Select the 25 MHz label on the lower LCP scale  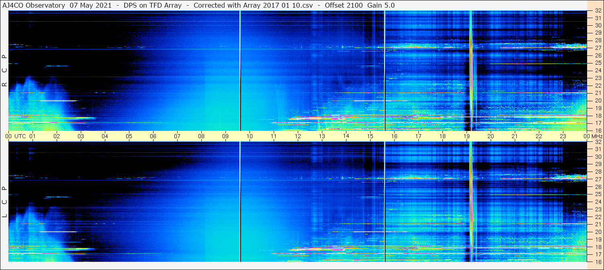[x=598, y=194]
